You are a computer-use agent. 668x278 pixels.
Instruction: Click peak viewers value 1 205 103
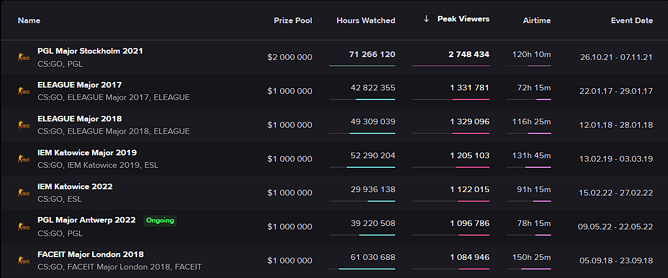[x=469, y=155]
